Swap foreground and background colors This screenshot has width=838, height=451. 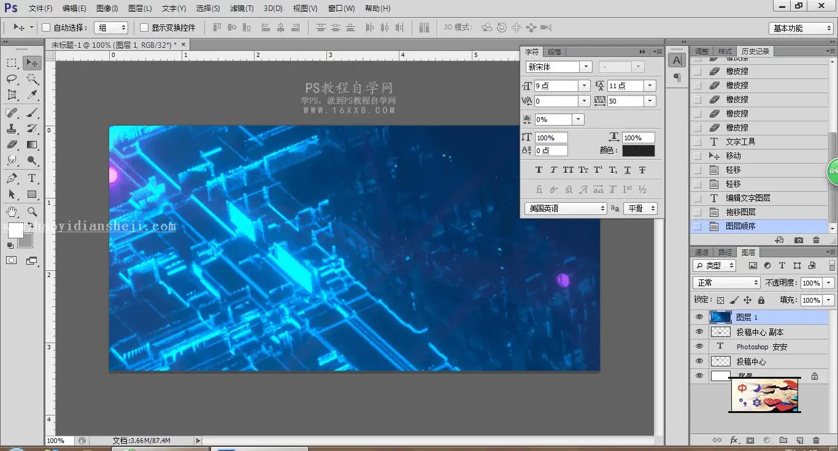[30, 225]
